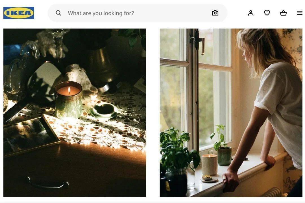Click the magnifying glass search icon
Image resolution: width=305 pixels, height=203 pixels.
click(x=58, y=13)
